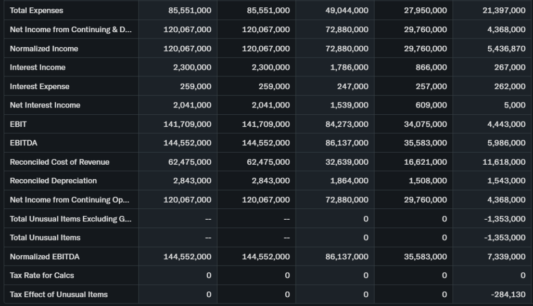
Task: Select the -284,130 Tax Effect cell
Action: pos(508,294)
